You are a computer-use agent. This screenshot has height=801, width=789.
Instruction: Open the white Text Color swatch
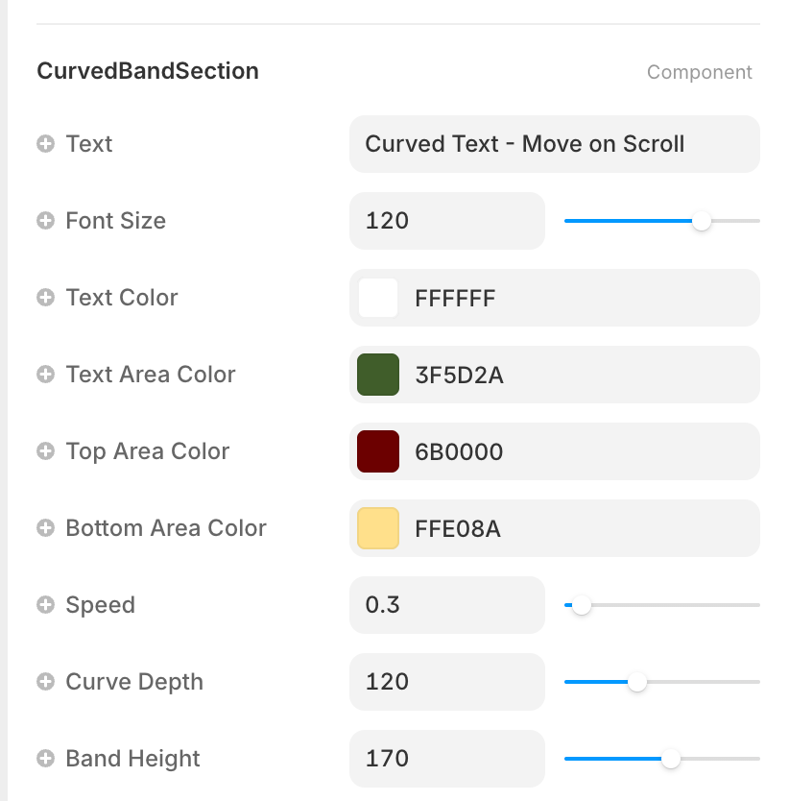tap(378, 298)
